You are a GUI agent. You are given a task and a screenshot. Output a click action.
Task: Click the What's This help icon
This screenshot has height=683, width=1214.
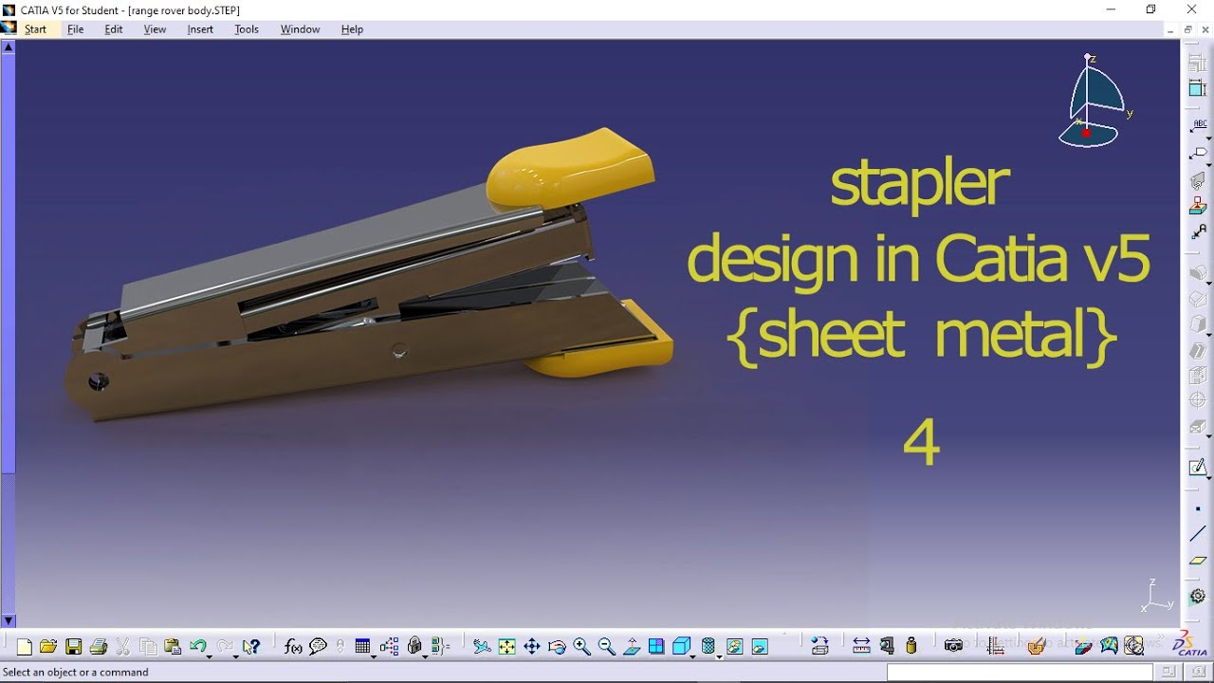point(250,647)
